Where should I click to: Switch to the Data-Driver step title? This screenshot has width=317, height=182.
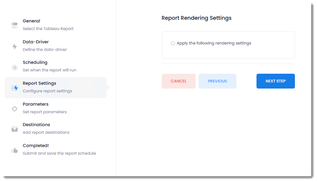click(35, 42)
